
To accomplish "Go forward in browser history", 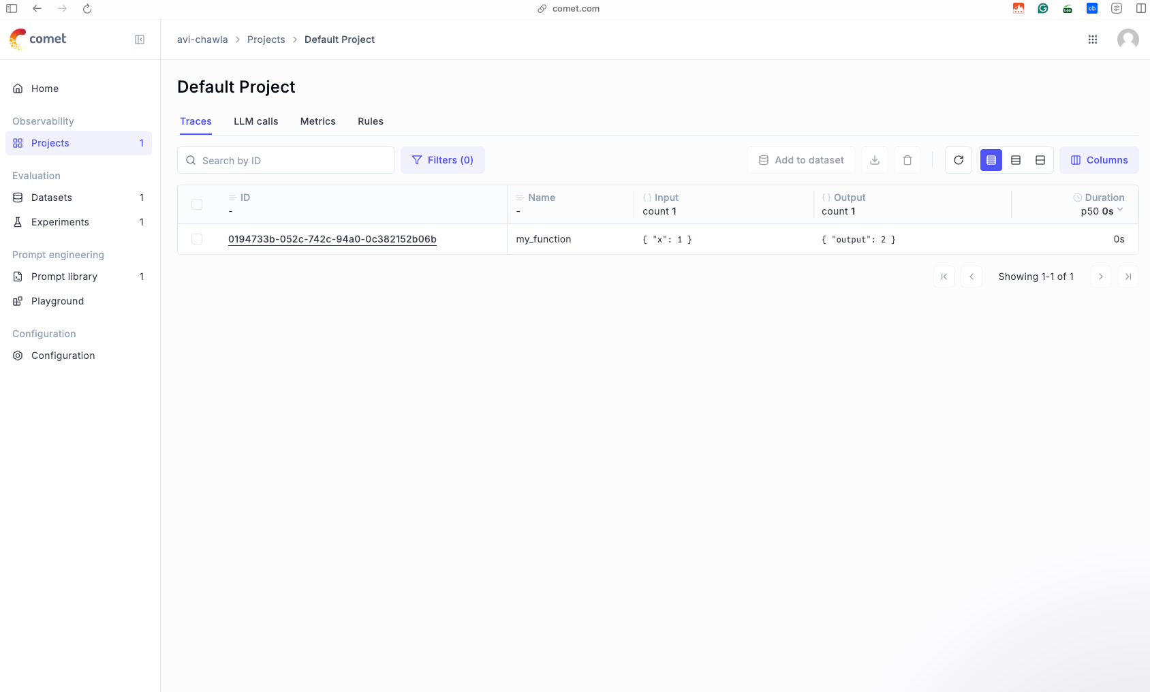I will (63, 9).
